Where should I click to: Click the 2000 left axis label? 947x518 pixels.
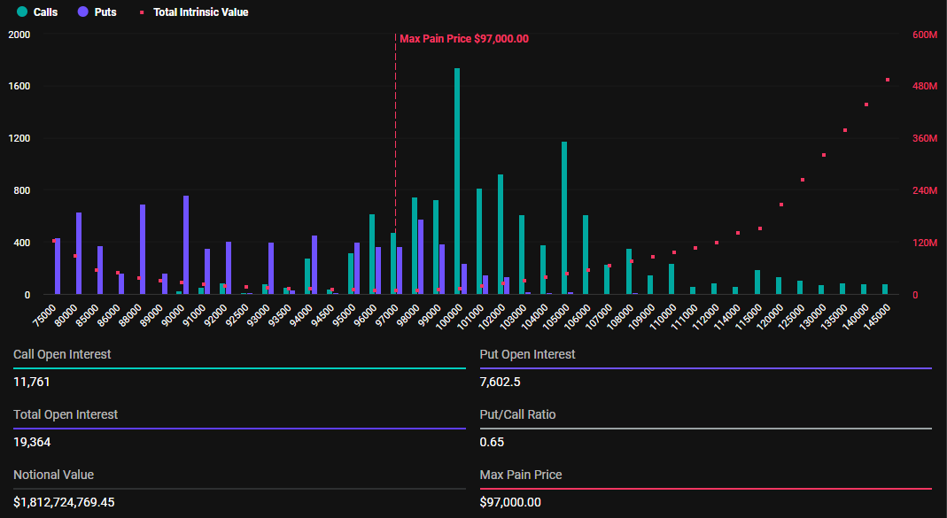tap(19, 35)
